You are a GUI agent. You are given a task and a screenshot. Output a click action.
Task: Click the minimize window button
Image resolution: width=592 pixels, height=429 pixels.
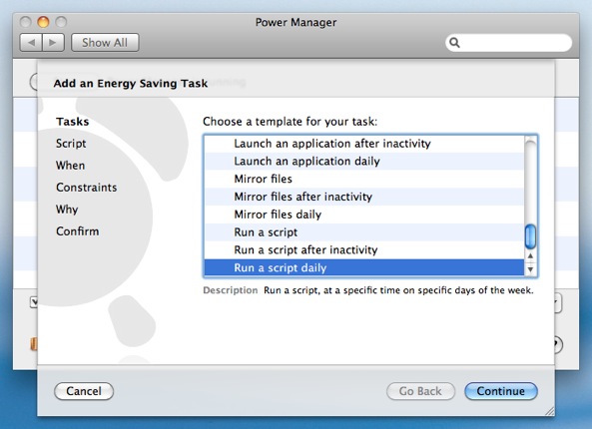point(43,22)
